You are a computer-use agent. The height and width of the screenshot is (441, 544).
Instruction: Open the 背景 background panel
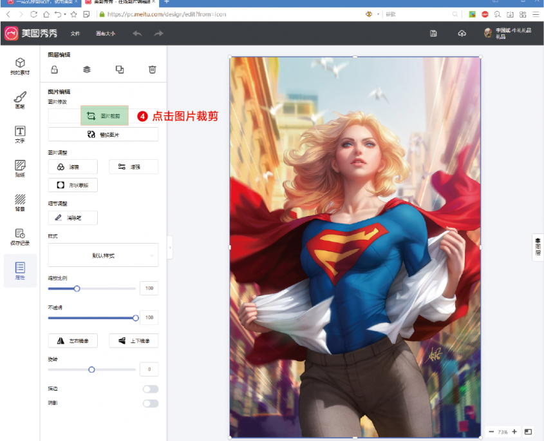coord(20,202)
